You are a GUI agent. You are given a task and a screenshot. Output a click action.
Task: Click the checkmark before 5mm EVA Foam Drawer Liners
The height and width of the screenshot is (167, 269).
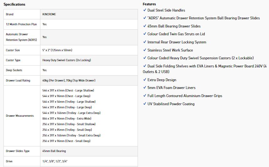pyautogui.click(x=145, y=88)
